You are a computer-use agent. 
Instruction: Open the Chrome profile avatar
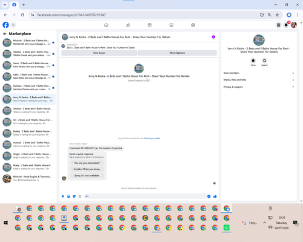(289, 15)
